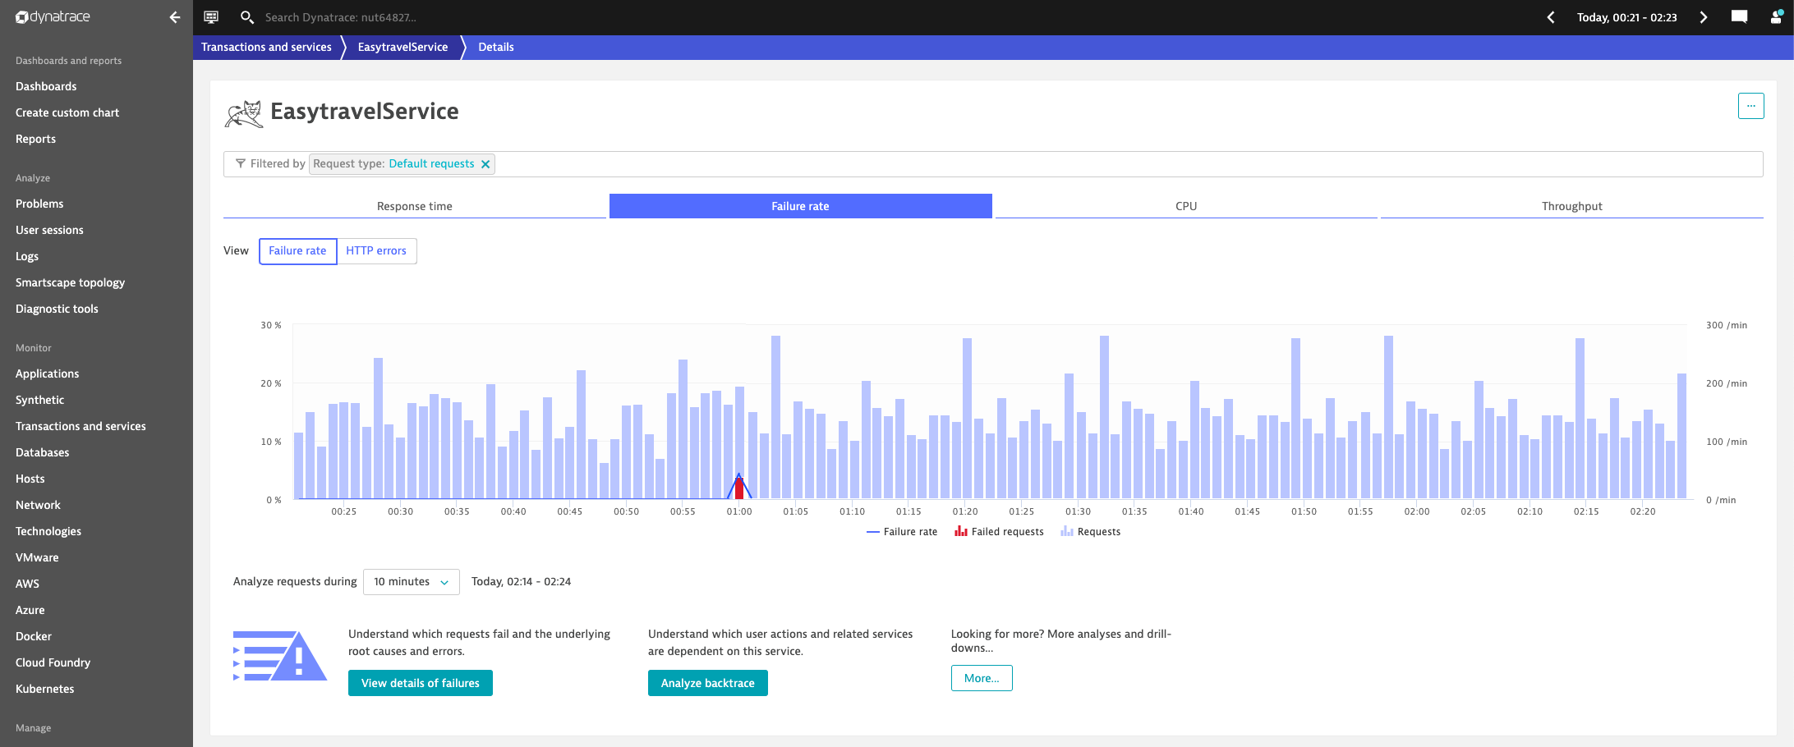The image size is (1794, 747).
Task: Open the user account icon
Action: [1775, 16]
